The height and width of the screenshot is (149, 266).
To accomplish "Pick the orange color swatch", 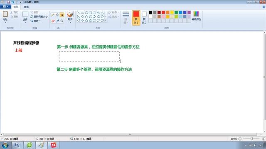I will pos(167,12).
